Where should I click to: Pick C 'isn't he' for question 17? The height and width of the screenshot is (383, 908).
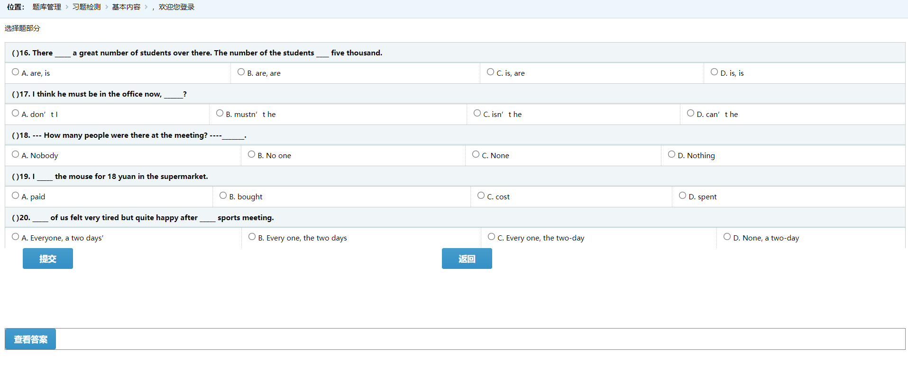(477, 113)
